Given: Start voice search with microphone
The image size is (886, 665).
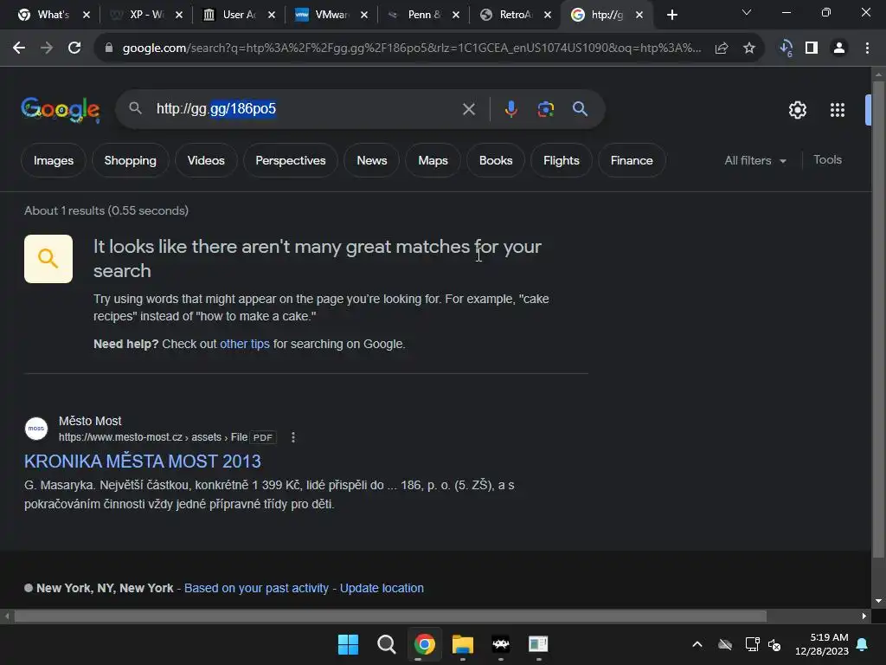Looking at the screenshot, I should 510,109.
